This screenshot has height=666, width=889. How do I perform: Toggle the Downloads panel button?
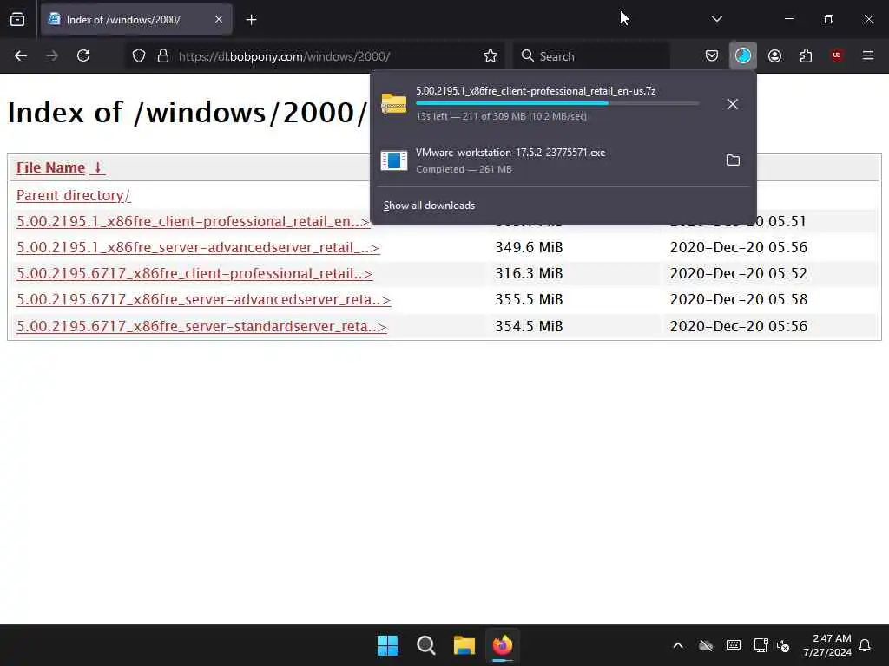[743, 55]
